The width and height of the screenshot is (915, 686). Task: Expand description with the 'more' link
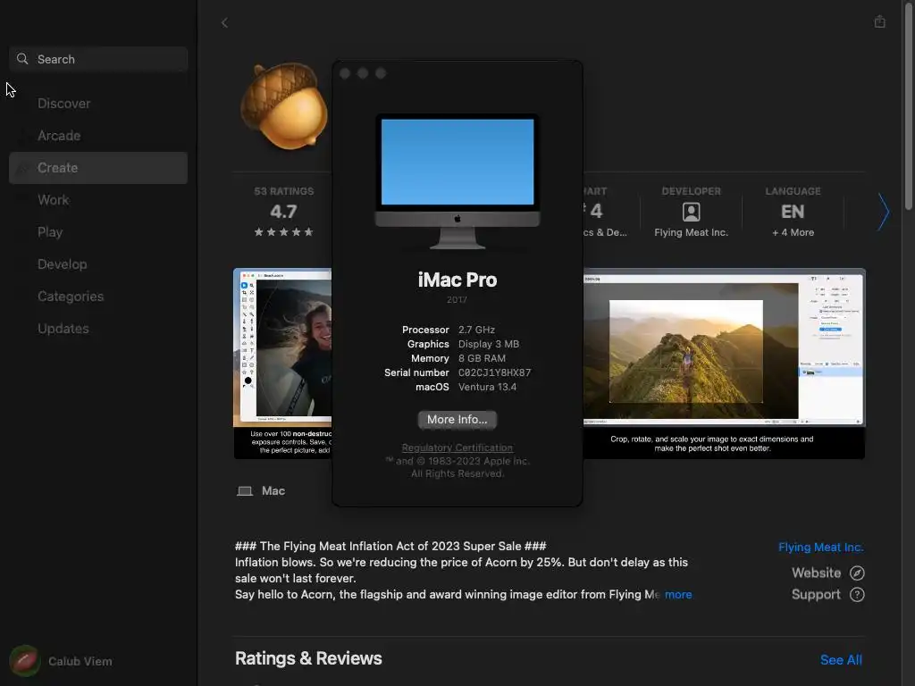pyautogui.click(x=678, y=594)
